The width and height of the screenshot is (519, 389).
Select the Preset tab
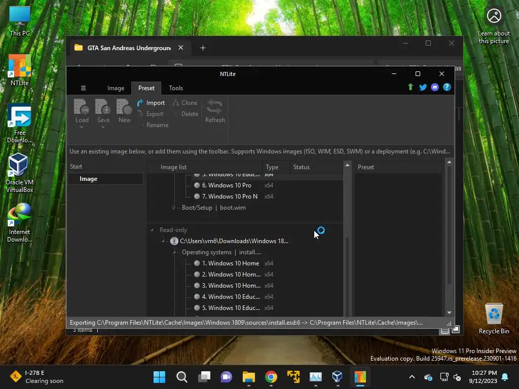point(146,88)
